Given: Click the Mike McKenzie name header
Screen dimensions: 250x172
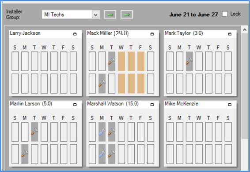Looking at the screenshot, I should coord(182,104).
